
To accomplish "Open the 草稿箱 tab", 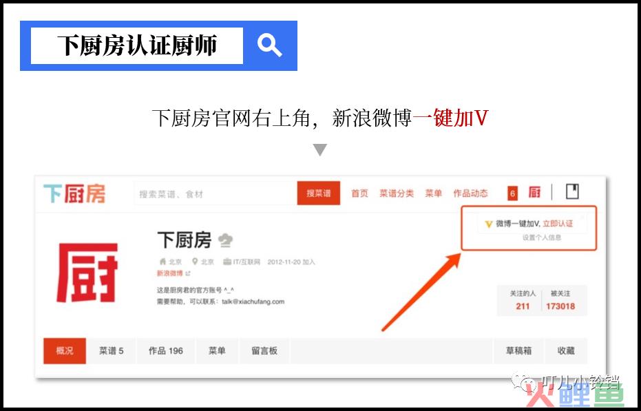I will pyautogui.click(x=518, y=351).
